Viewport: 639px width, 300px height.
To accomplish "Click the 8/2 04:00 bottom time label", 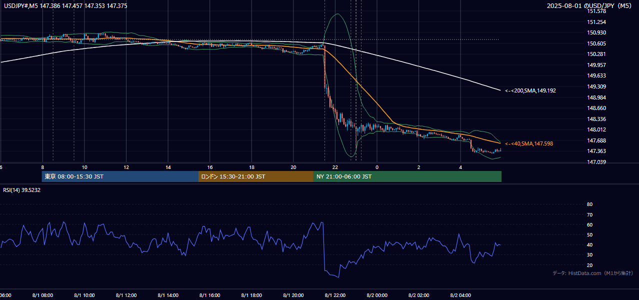I will pyautogui.click(x=461, y=295).
